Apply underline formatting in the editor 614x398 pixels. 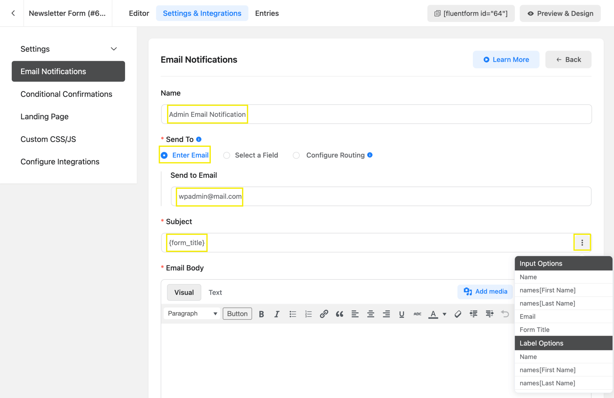pyautogui.click(x=402, y=314)
